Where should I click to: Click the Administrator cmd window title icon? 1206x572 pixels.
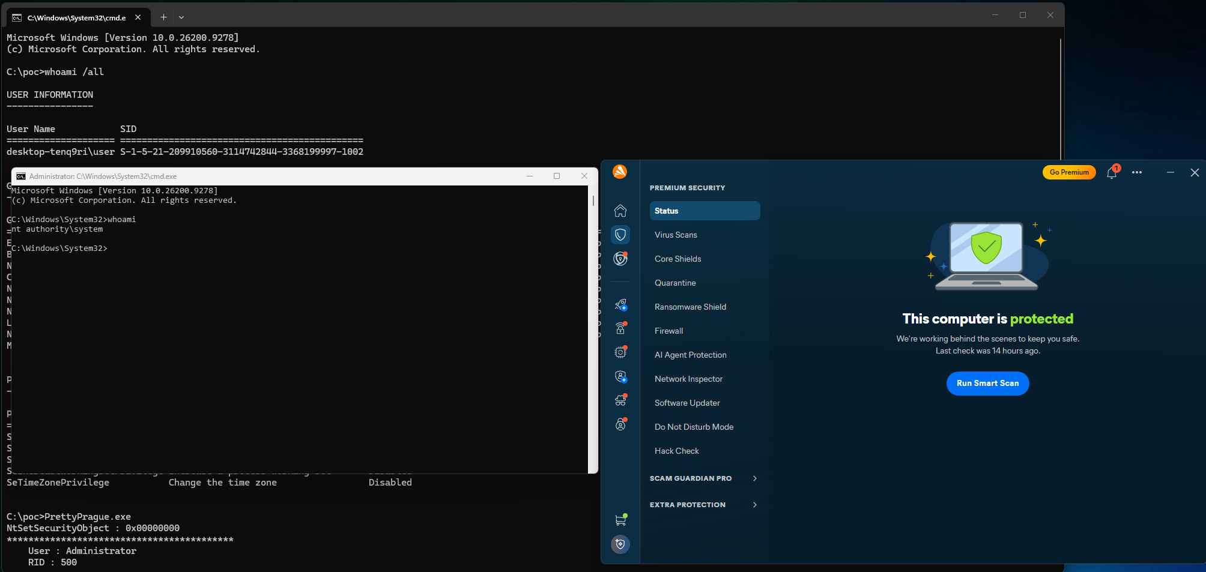click(21, 176)
